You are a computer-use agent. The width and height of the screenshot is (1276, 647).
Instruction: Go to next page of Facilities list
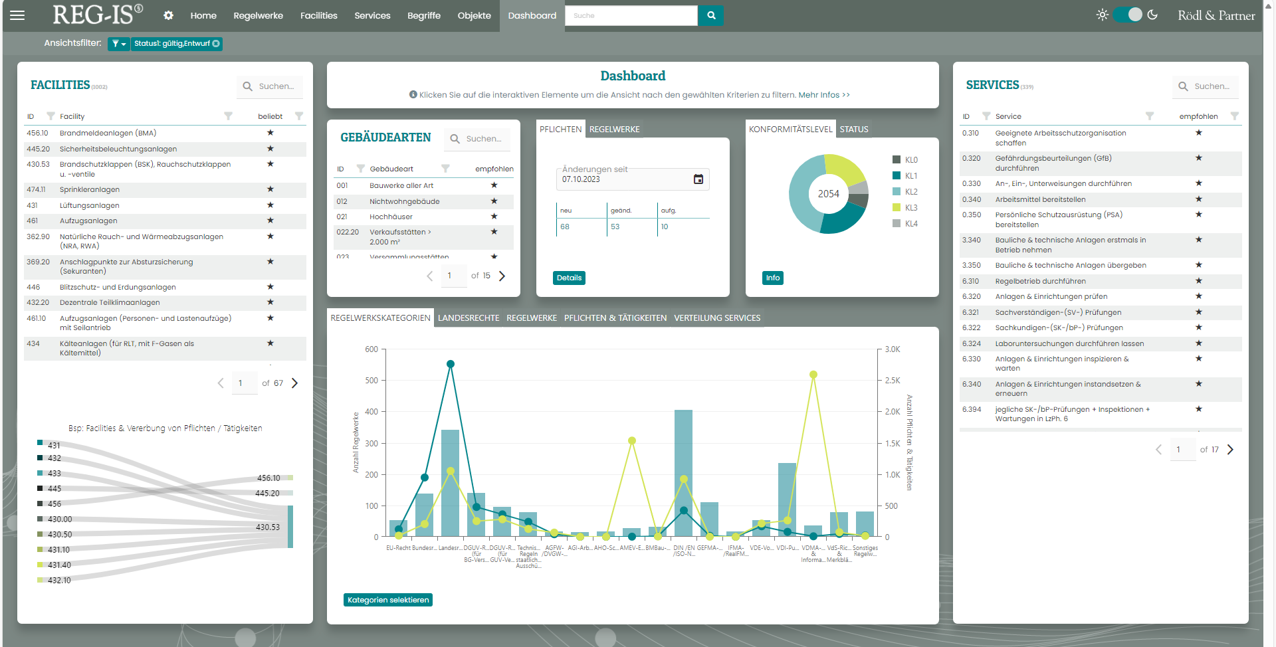295,383
